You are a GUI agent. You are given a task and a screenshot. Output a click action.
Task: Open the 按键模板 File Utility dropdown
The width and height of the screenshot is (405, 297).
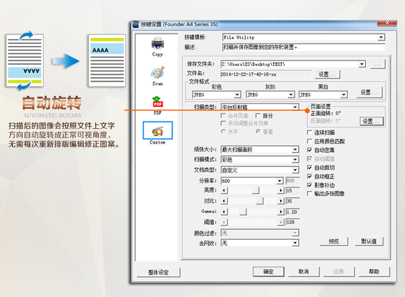pyautogui.click(x=381, y=38)
